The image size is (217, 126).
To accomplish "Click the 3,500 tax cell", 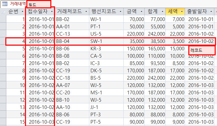I will [x=175, y=41].
